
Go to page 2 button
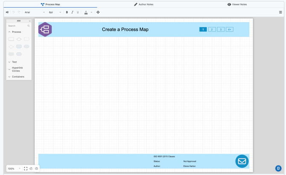[212, 29]
